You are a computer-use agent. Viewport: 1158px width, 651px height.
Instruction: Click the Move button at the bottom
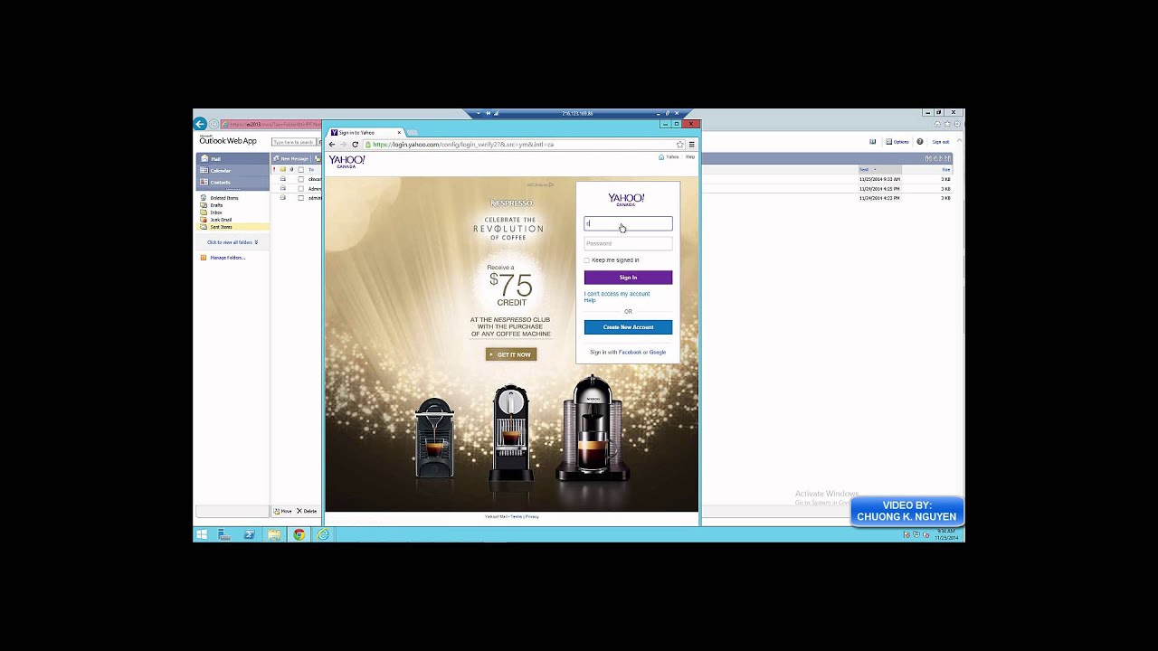click(x=283, y=511)
